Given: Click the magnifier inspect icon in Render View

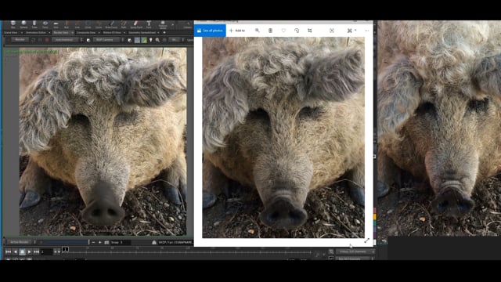Looking at the screenshot, I should point(157,40).
